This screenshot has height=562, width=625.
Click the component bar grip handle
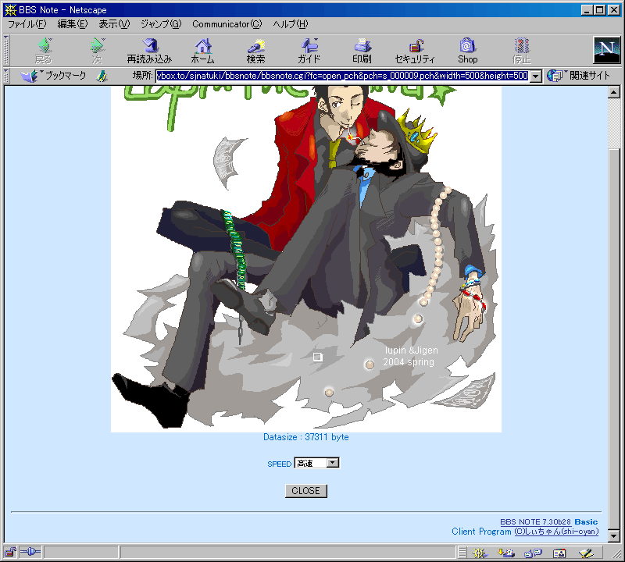click(x=462, y=553)
